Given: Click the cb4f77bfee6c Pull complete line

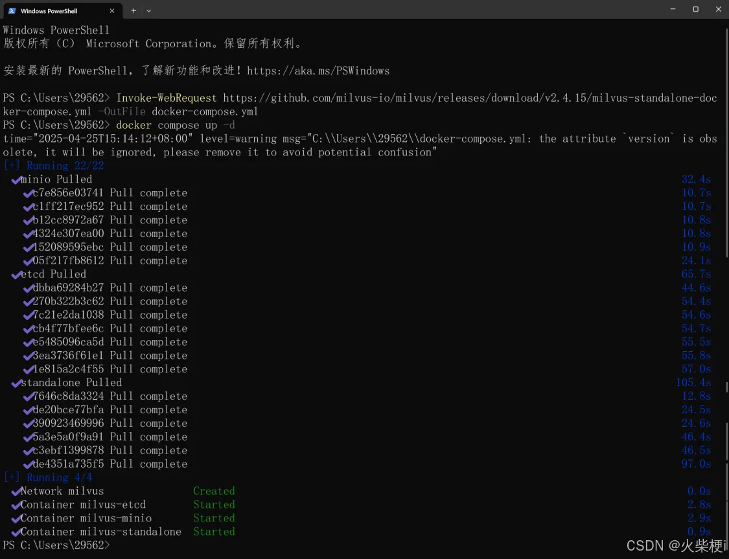Looking at the screenshot, I should [x=105, y=328].
